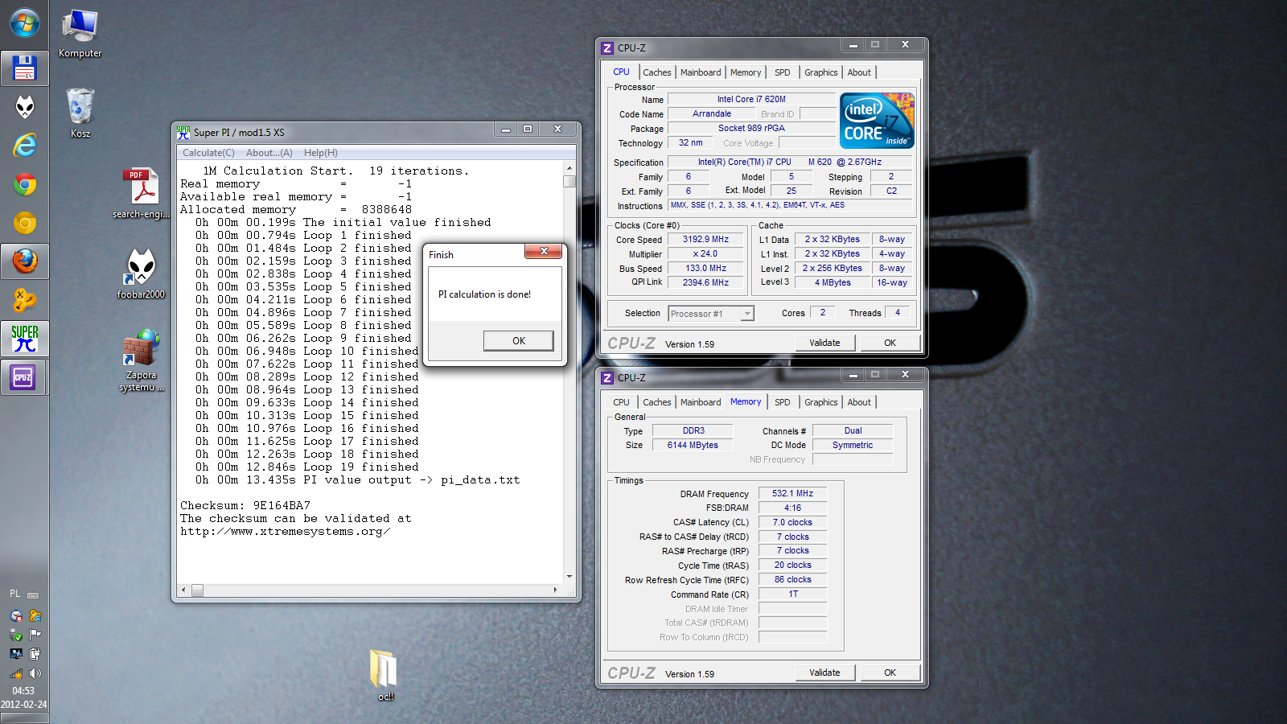The image size is (1287, 724).
Task: Open the ocl! folder on desktop
Action: [384, 674]
